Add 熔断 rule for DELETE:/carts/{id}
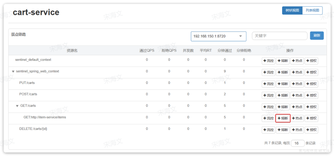 283,130
